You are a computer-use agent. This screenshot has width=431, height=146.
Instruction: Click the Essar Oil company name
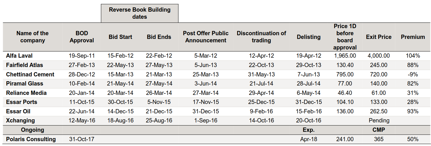click(x=18, y=111)
